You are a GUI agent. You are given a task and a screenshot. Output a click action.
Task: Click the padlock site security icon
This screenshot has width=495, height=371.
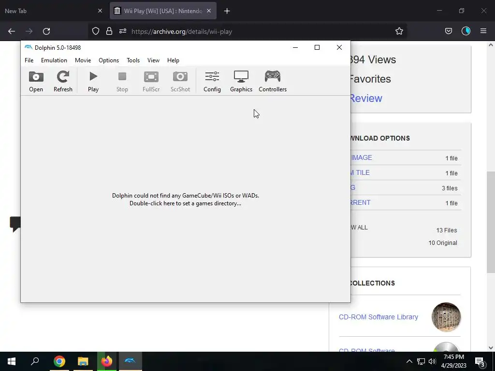[109, 31]
